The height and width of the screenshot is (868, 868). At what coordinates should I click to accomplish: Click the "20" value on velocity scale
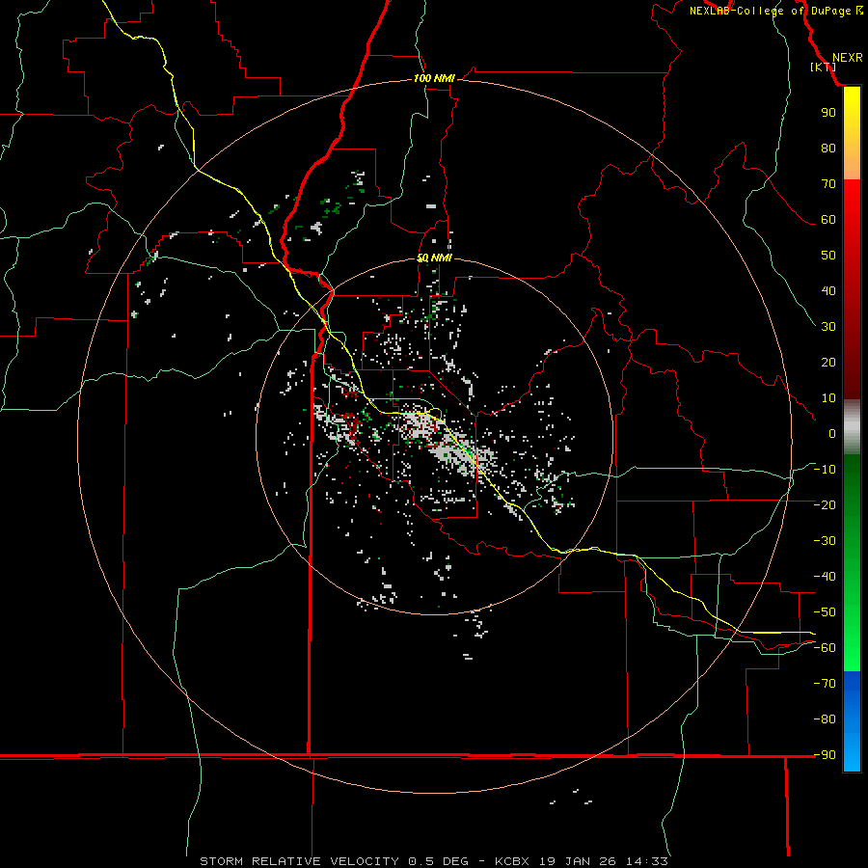click(x=828, y=362)
